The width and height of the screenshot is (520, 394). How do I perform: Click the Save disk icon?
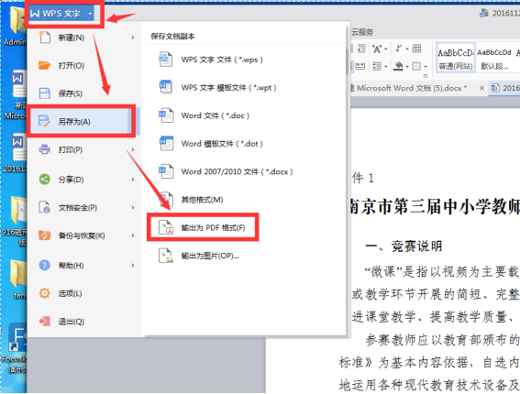[44, 93]
